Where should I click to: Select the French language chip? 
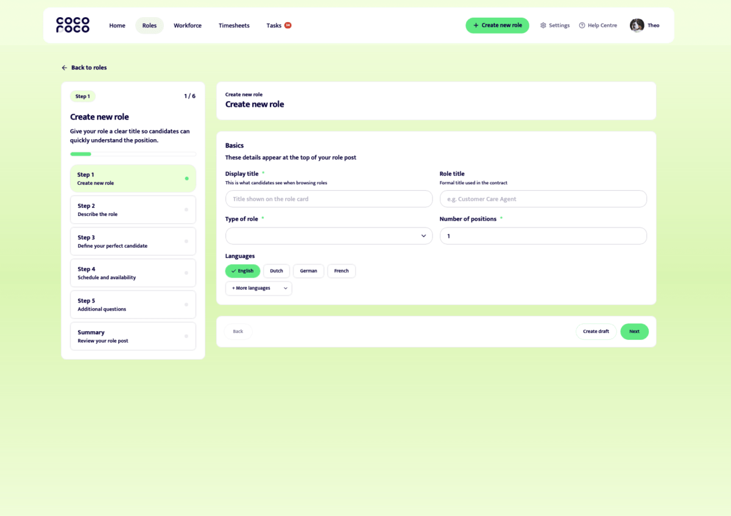coord(341,271)
